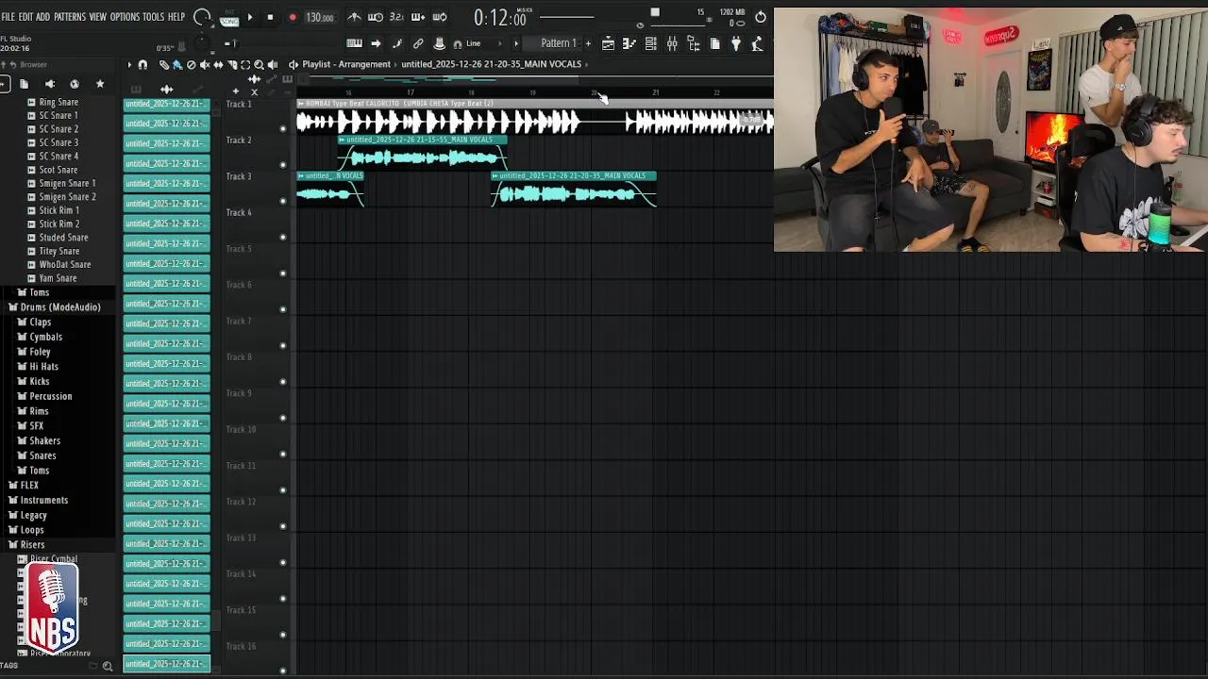Click the stamp icon in the shortcut toolbar
1208x679 pixels.
pyautogui.click(x=439, y=43)
